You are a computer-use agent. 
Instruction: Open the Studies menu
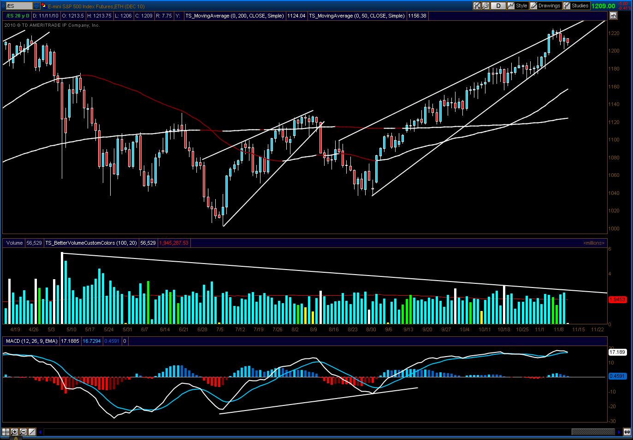point(576,6)
